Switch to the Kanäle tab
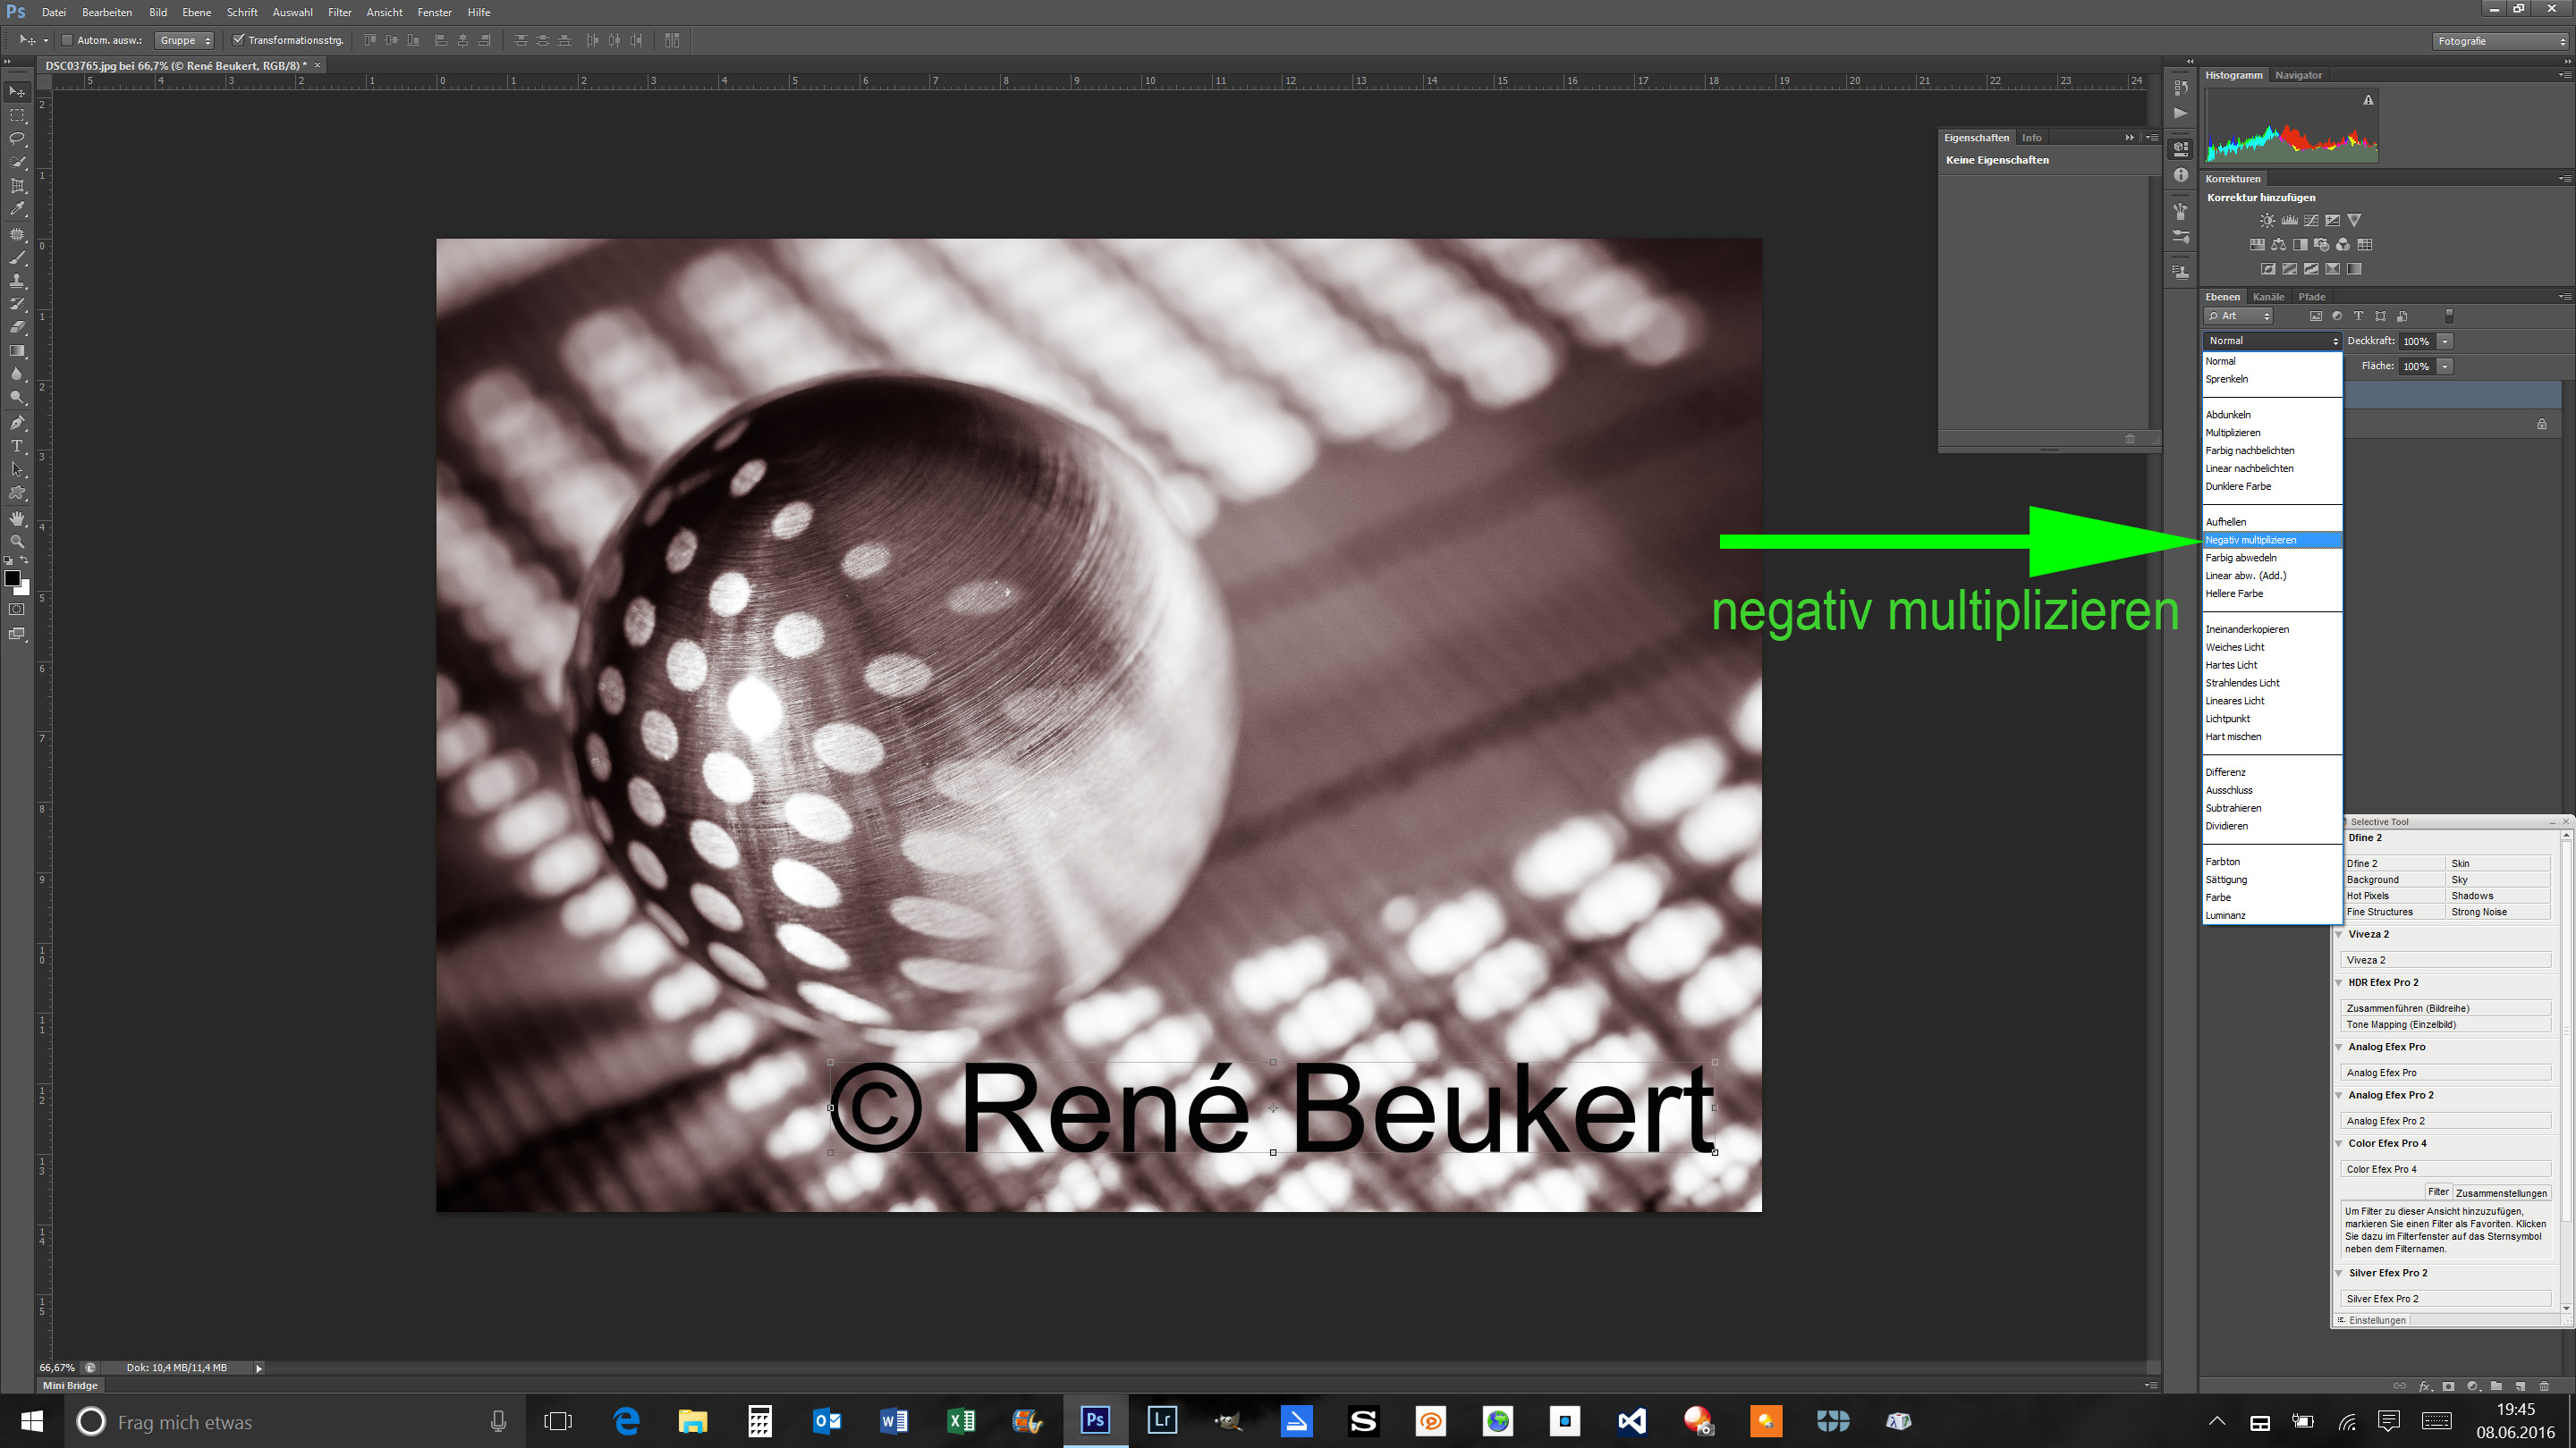This screenshot has width=2576, height=1448. (2268, 297)
